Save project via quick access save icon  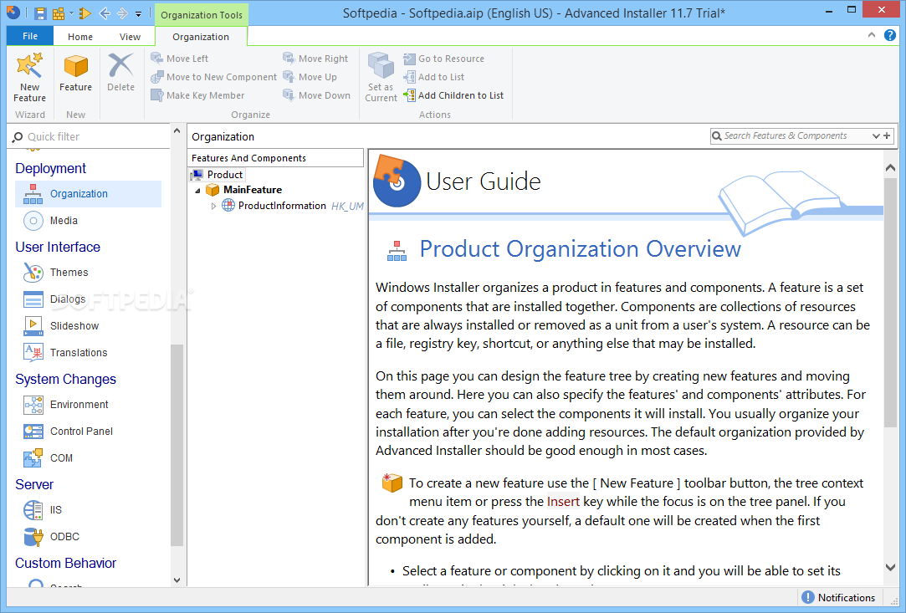coord(40,13)
